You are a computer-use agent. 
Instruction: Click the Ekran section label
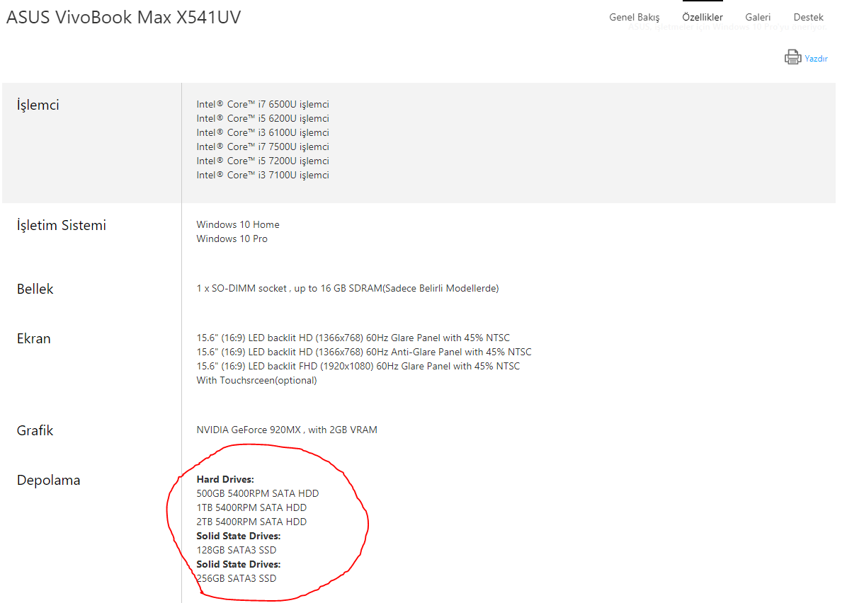pos(33,338)
